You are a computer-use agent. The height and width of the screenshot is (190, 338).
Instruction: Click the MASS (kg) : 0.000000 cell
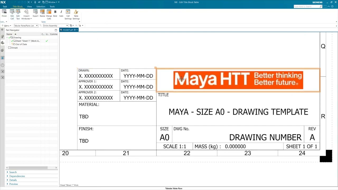click(x=238, y=146)
